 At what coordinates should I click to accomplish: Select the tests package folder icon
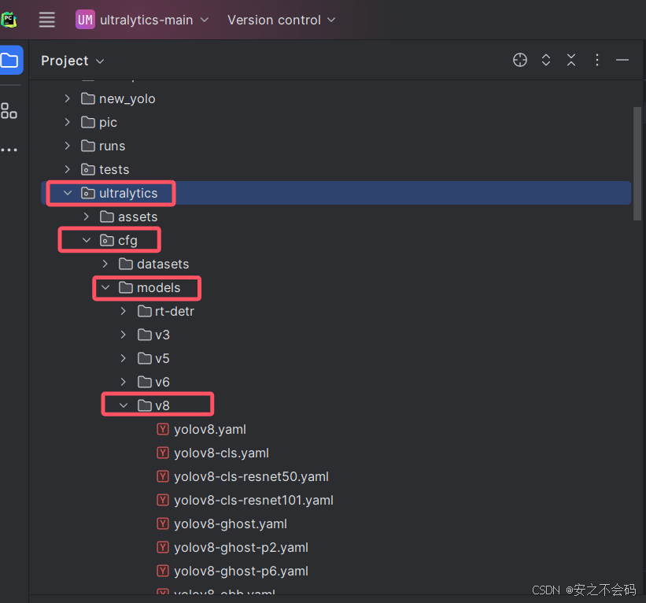coord(88,169)
